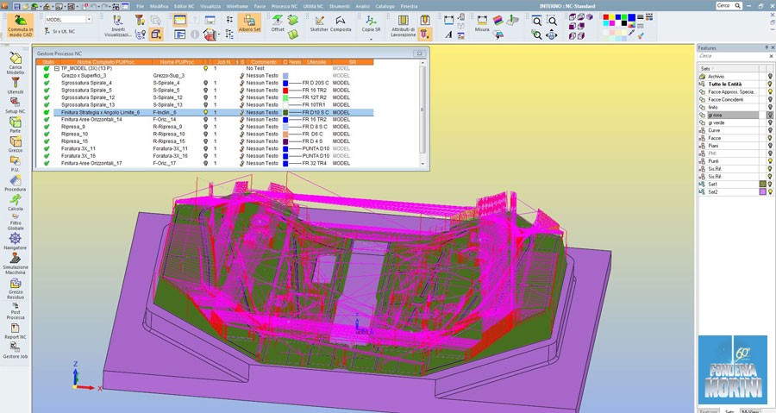Image resolution: width=776 pixels, height=413 pixels.
Task: Open the Navigatore sidebar tool
Action: [x=16, y=241]
